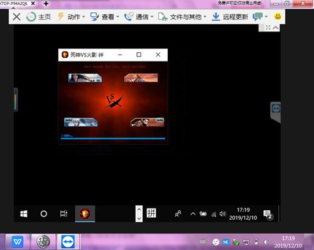Collapse the TeamViewer toolbar with the chevron
Viewport: 314px width, 250px height.
tap(276, 28)
